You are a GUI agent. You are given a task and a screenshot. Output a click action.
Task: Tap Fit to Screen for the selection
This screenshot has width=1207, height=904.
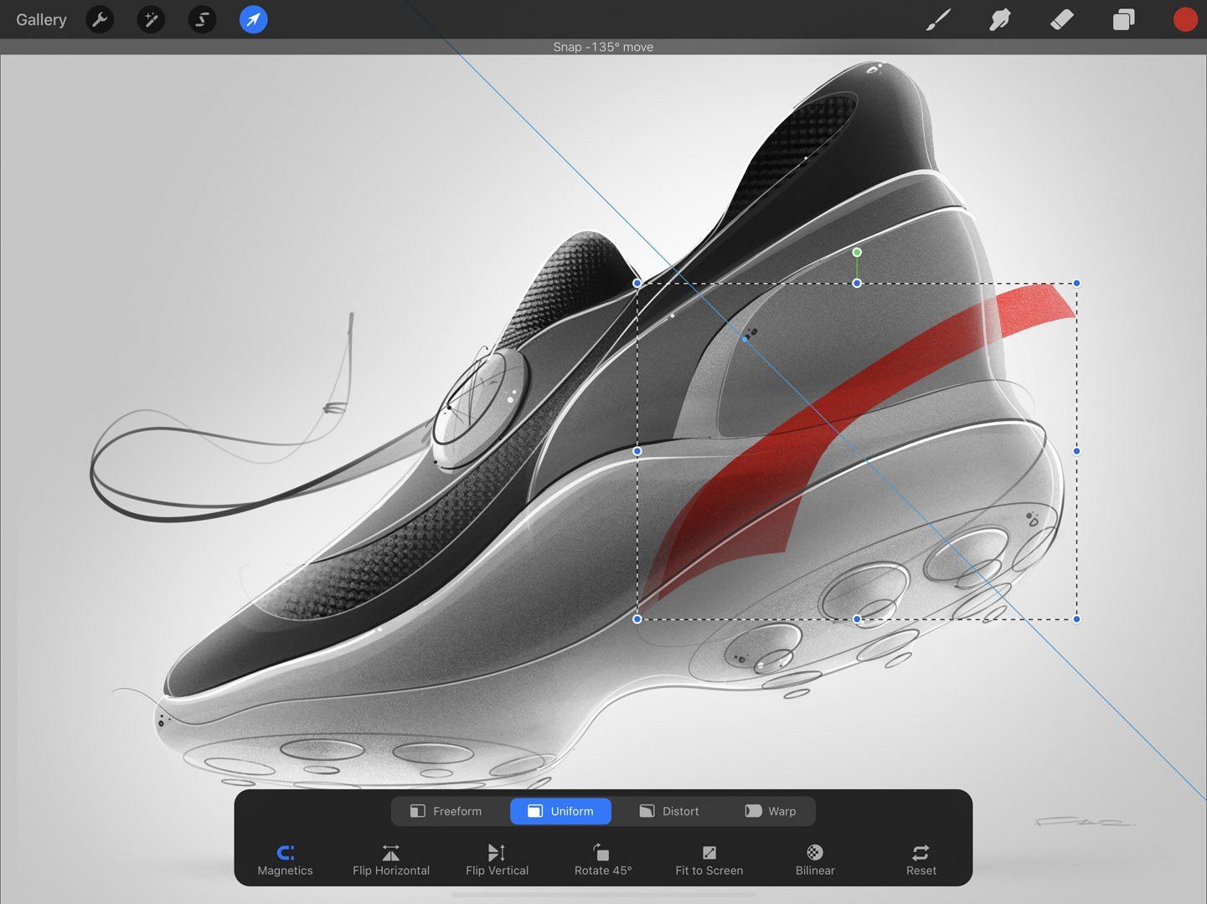coord(709,860)
